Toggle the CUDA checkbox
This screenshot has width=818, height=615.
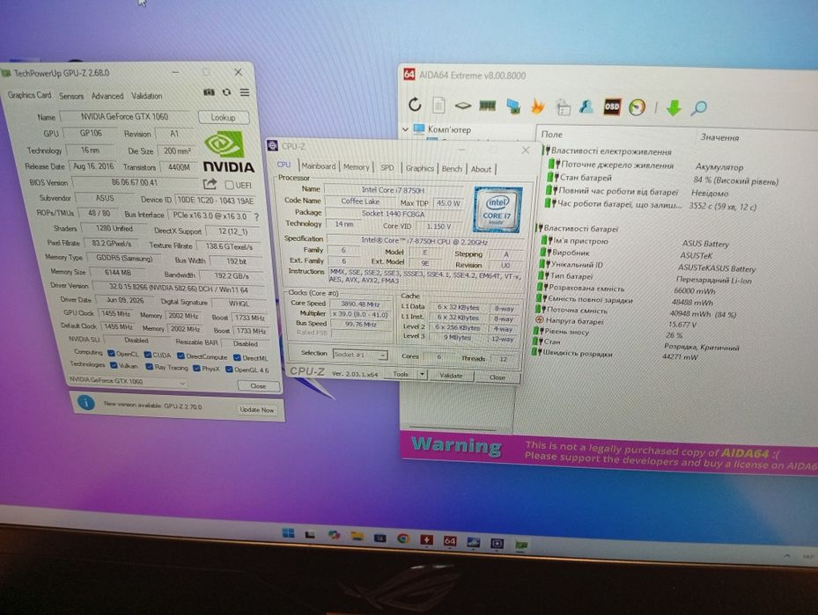point(148,355)
